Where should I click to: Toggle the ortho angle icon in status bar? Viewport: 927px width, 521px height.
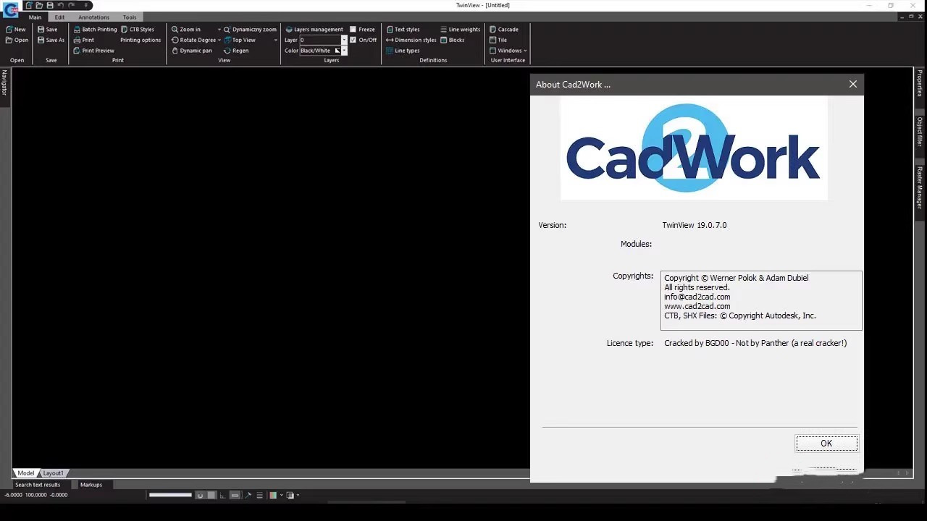223,496
